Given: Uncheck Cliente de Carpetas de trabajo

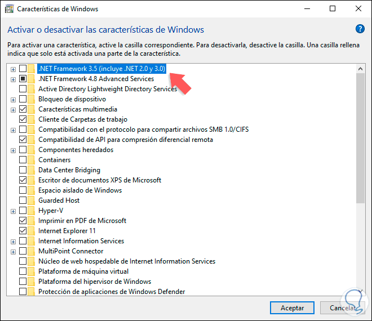Looking at the screenshot, I should point(23,119).
